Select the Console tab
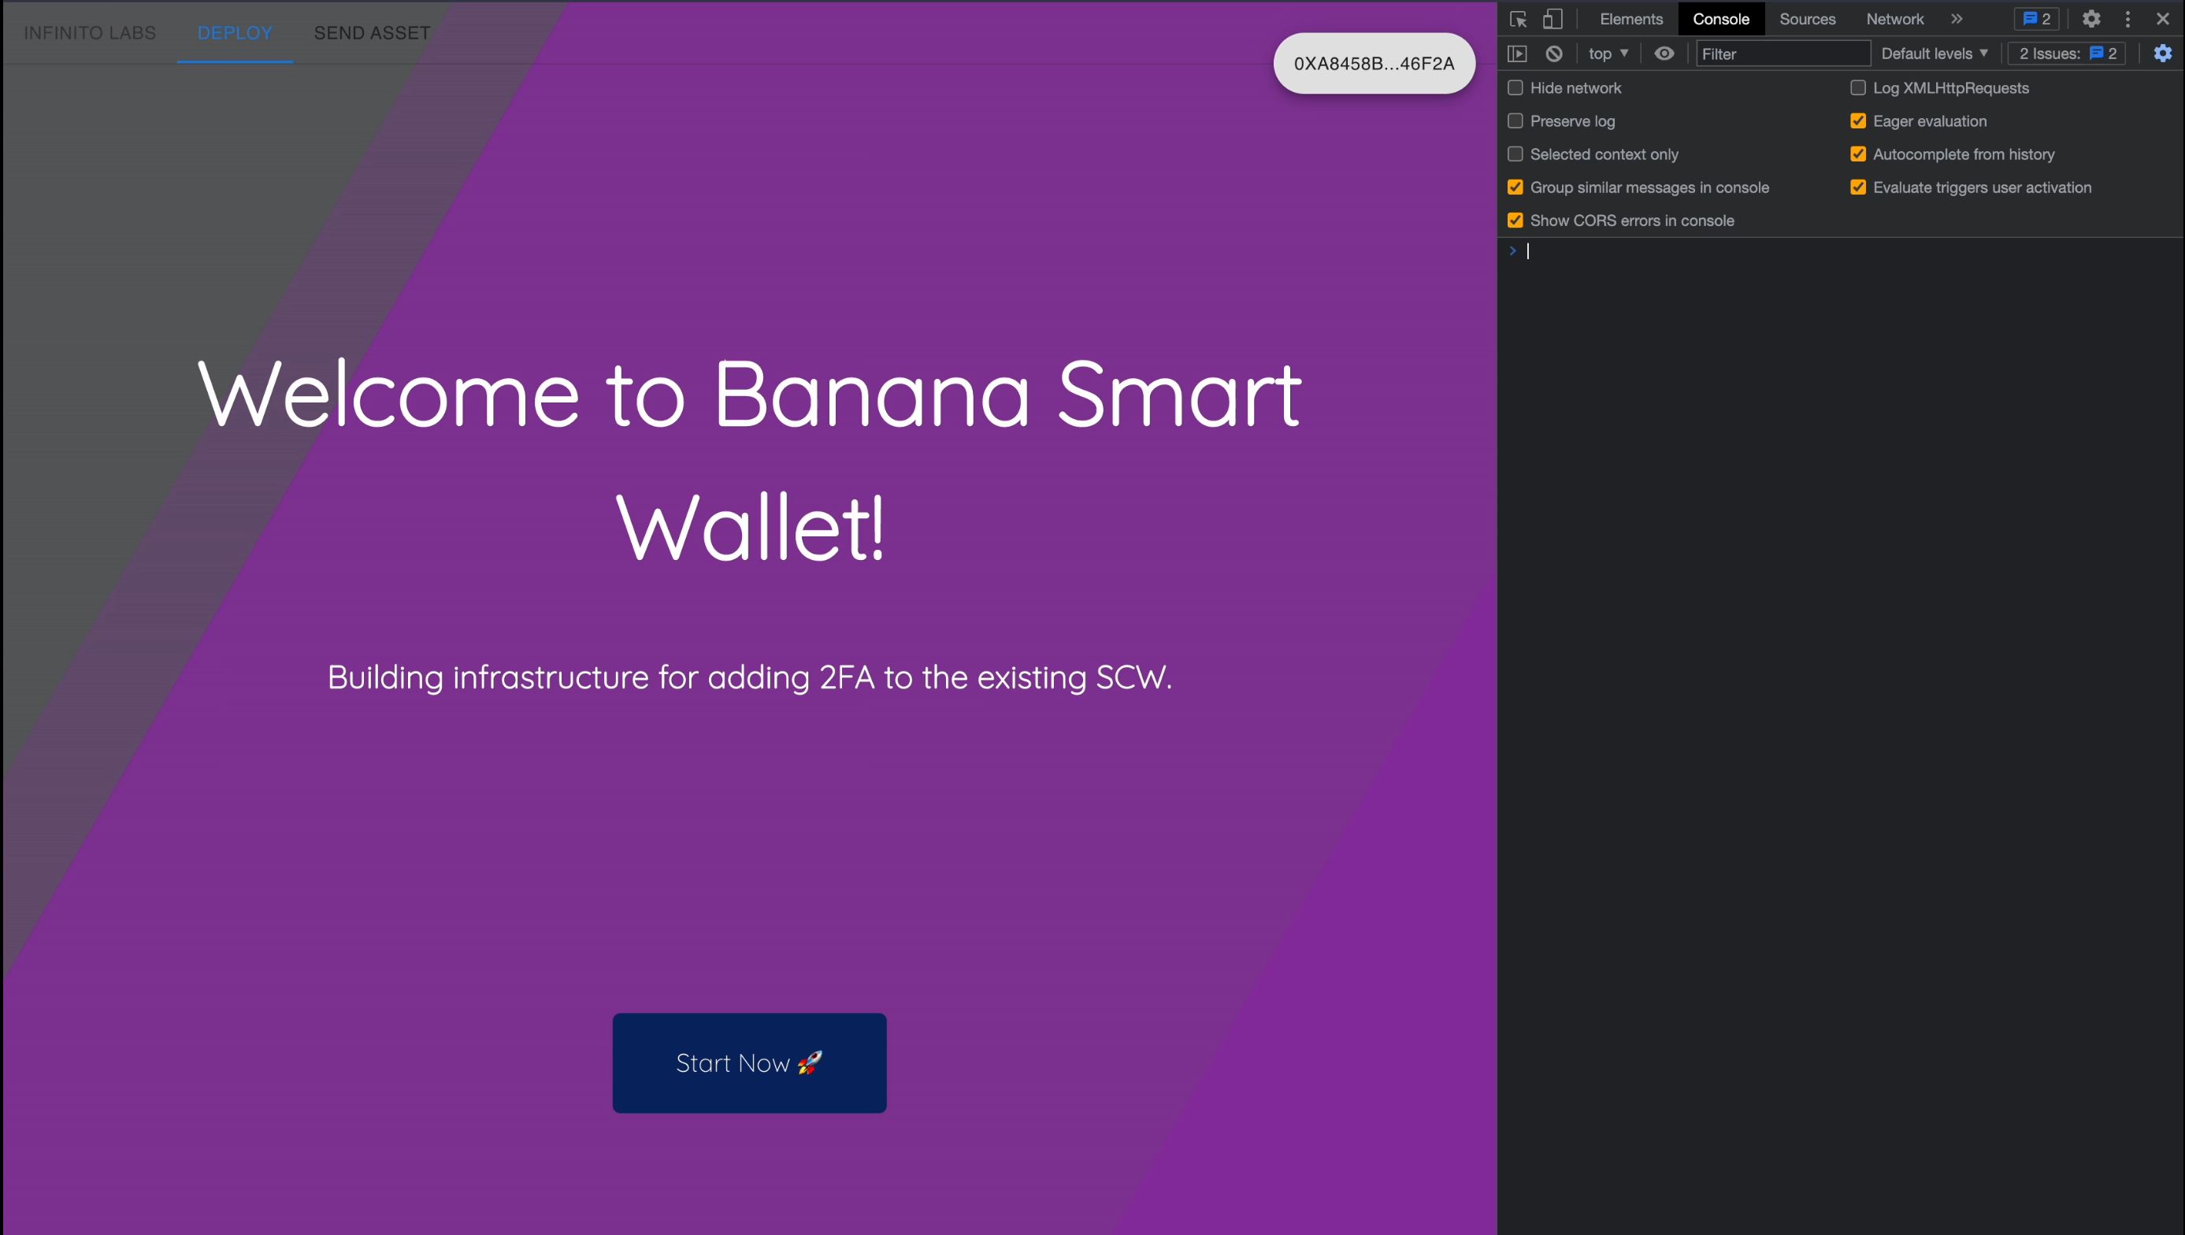 coord(1721,19)
